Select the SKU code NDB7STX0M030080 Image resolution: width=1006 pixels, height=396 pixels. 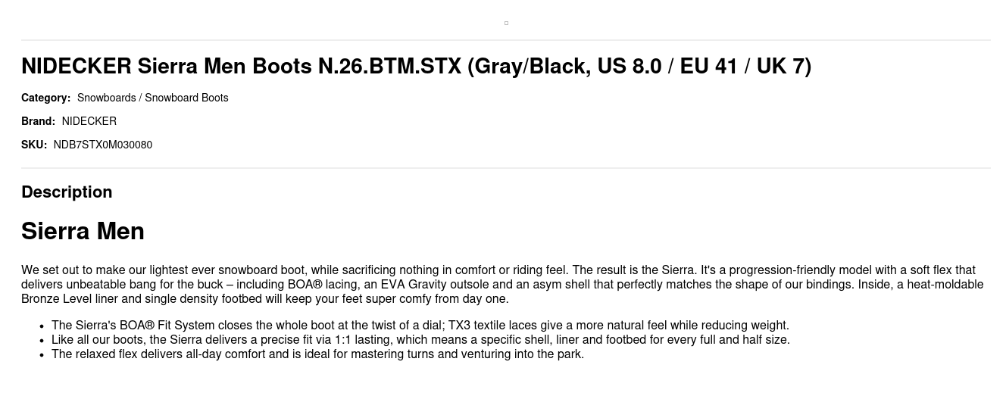(103, 145)
